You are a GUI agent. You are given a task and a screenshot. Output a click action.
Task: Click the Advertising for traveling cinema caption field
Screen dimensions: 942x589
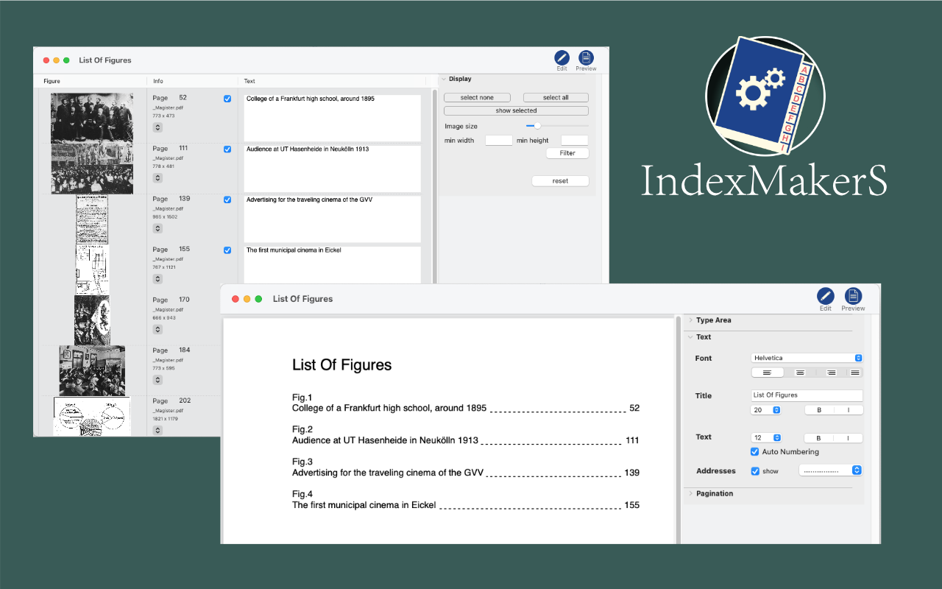coord(333,219)
